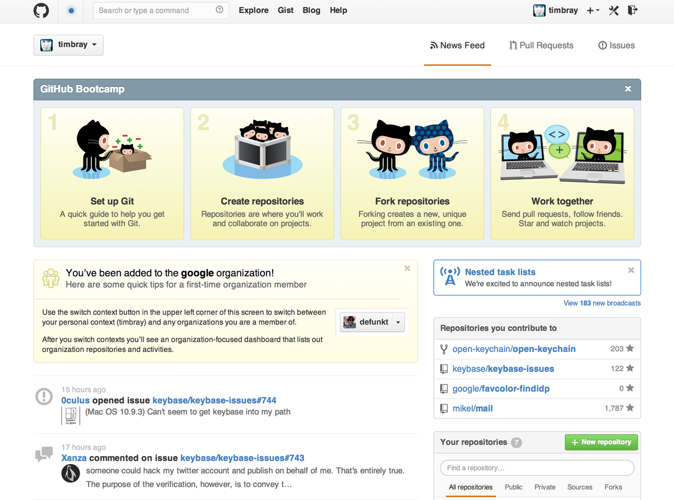
Task: Click timbray avatar in top bar
Action: [x=539, y=10]
